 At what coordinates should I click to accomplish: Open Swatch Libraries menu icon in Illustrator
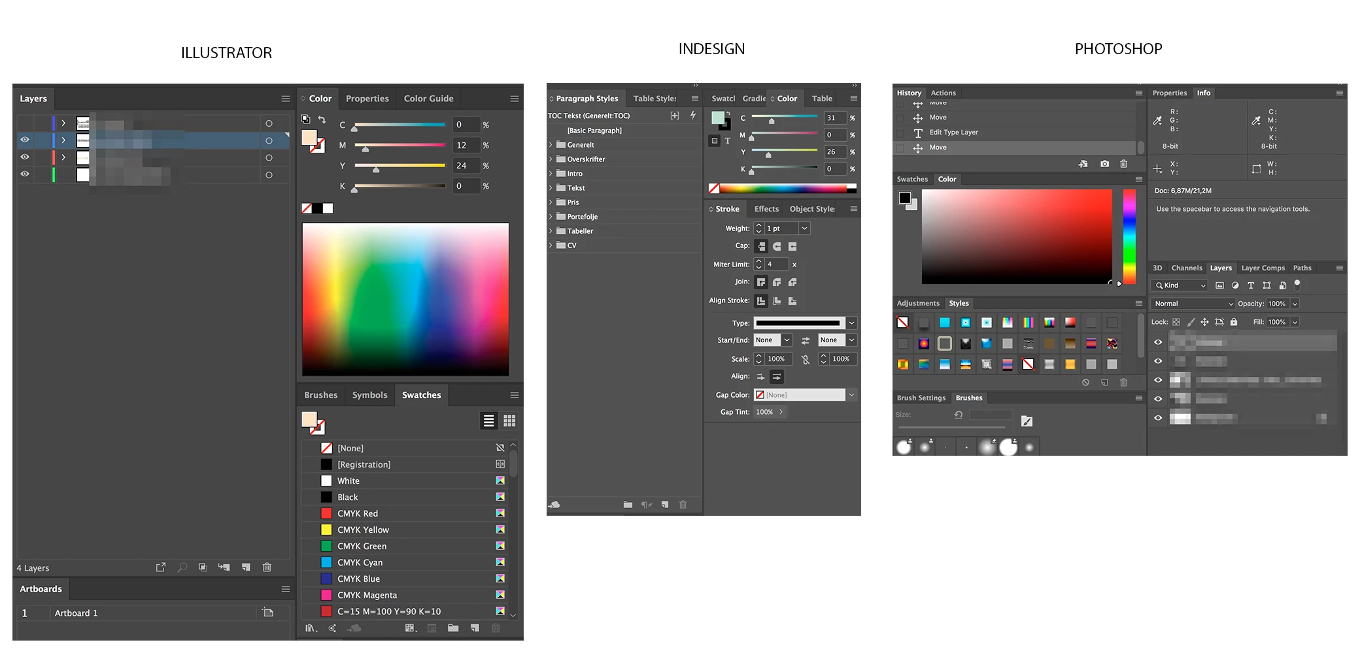pos(311,628)
